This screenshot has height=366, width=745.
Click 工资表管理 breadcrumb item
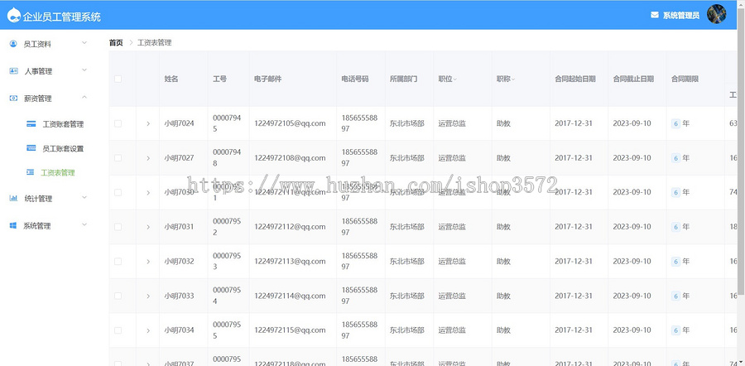(x=155, y=42)
